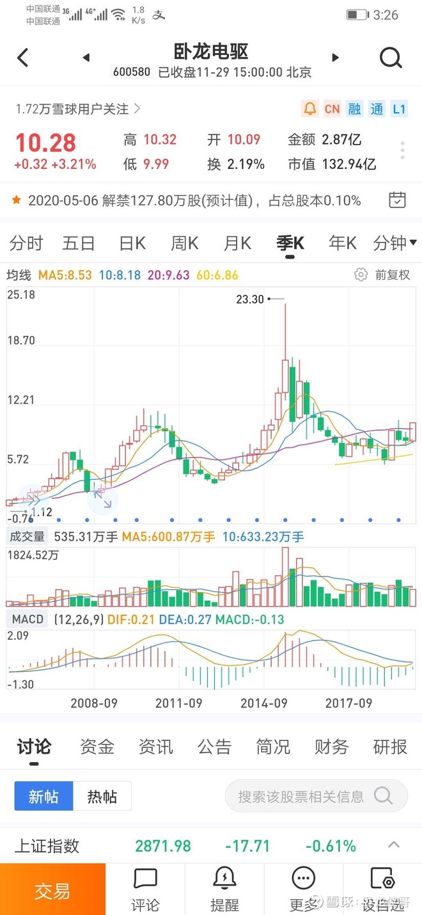422x915 pixels.
Task: Open the calendar events icon
Action: pyautogui.click(x=397, y=200)
